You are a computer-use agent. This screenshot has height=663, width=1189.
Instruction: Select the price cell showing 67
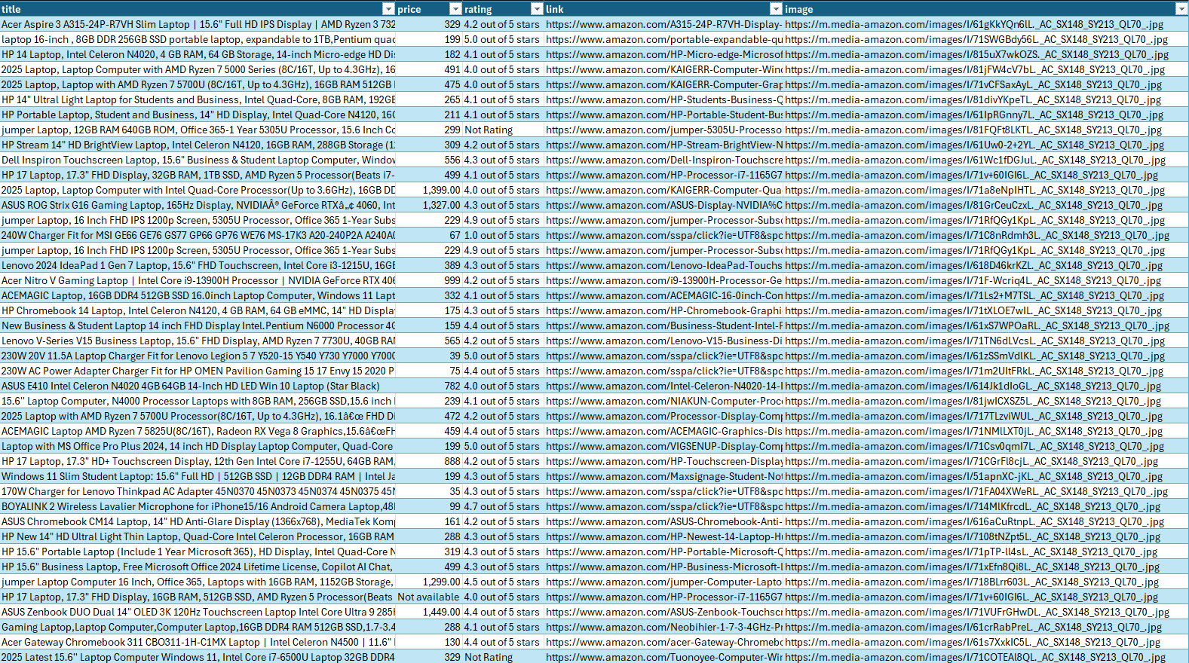click(429, 235)
